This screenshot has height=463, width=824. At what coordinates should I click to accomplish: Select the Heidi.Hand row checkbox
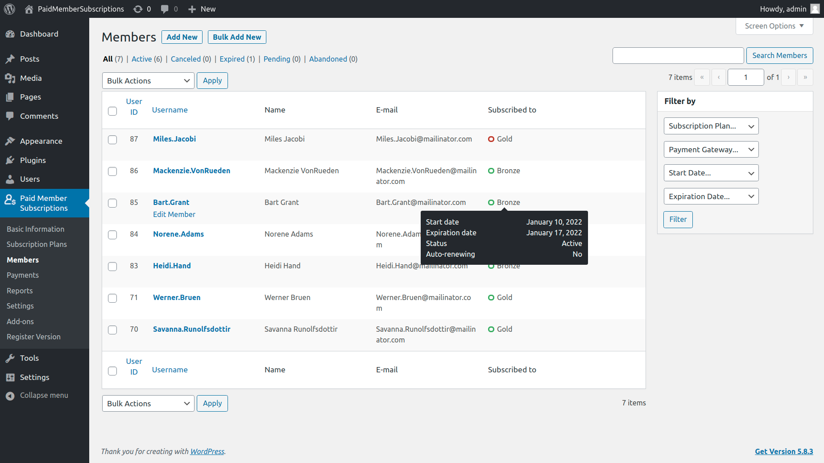[112, 267]
